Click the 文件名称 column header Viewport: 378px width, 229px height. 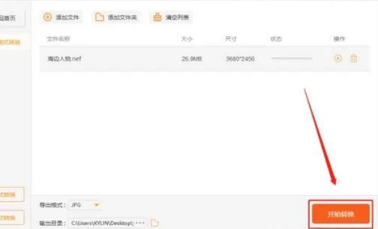tap(58, 39)
